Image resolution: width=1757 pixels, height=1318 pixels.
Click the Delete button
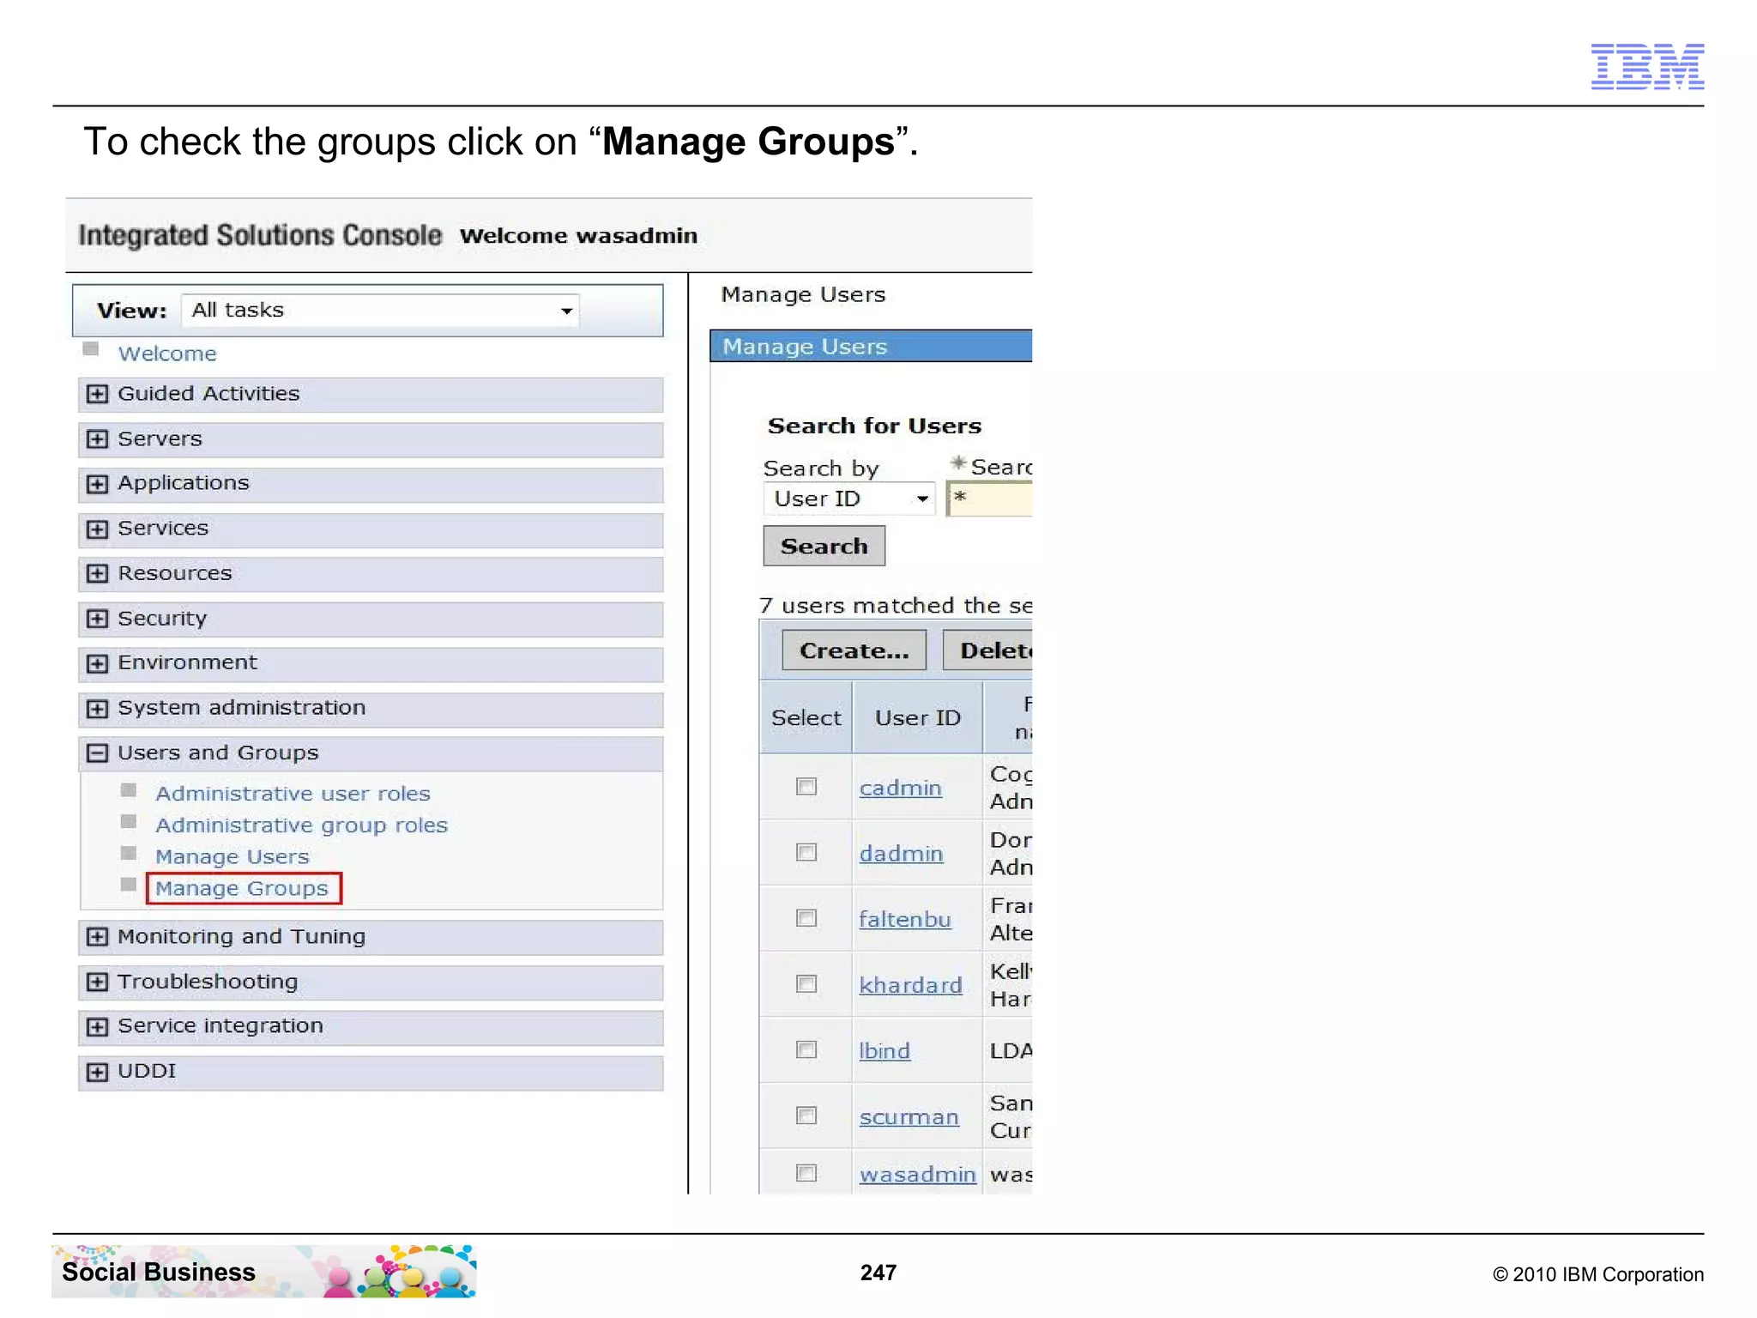[988, 650]
